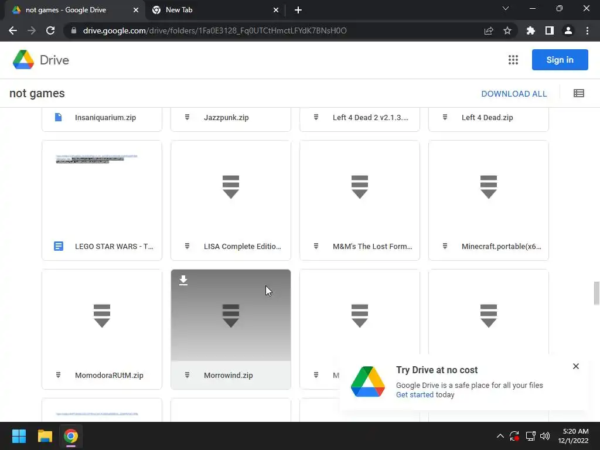The height and width of the screenshot is (450, 600).
Task: Close the not games Drive tab
Action: (136, 10)
